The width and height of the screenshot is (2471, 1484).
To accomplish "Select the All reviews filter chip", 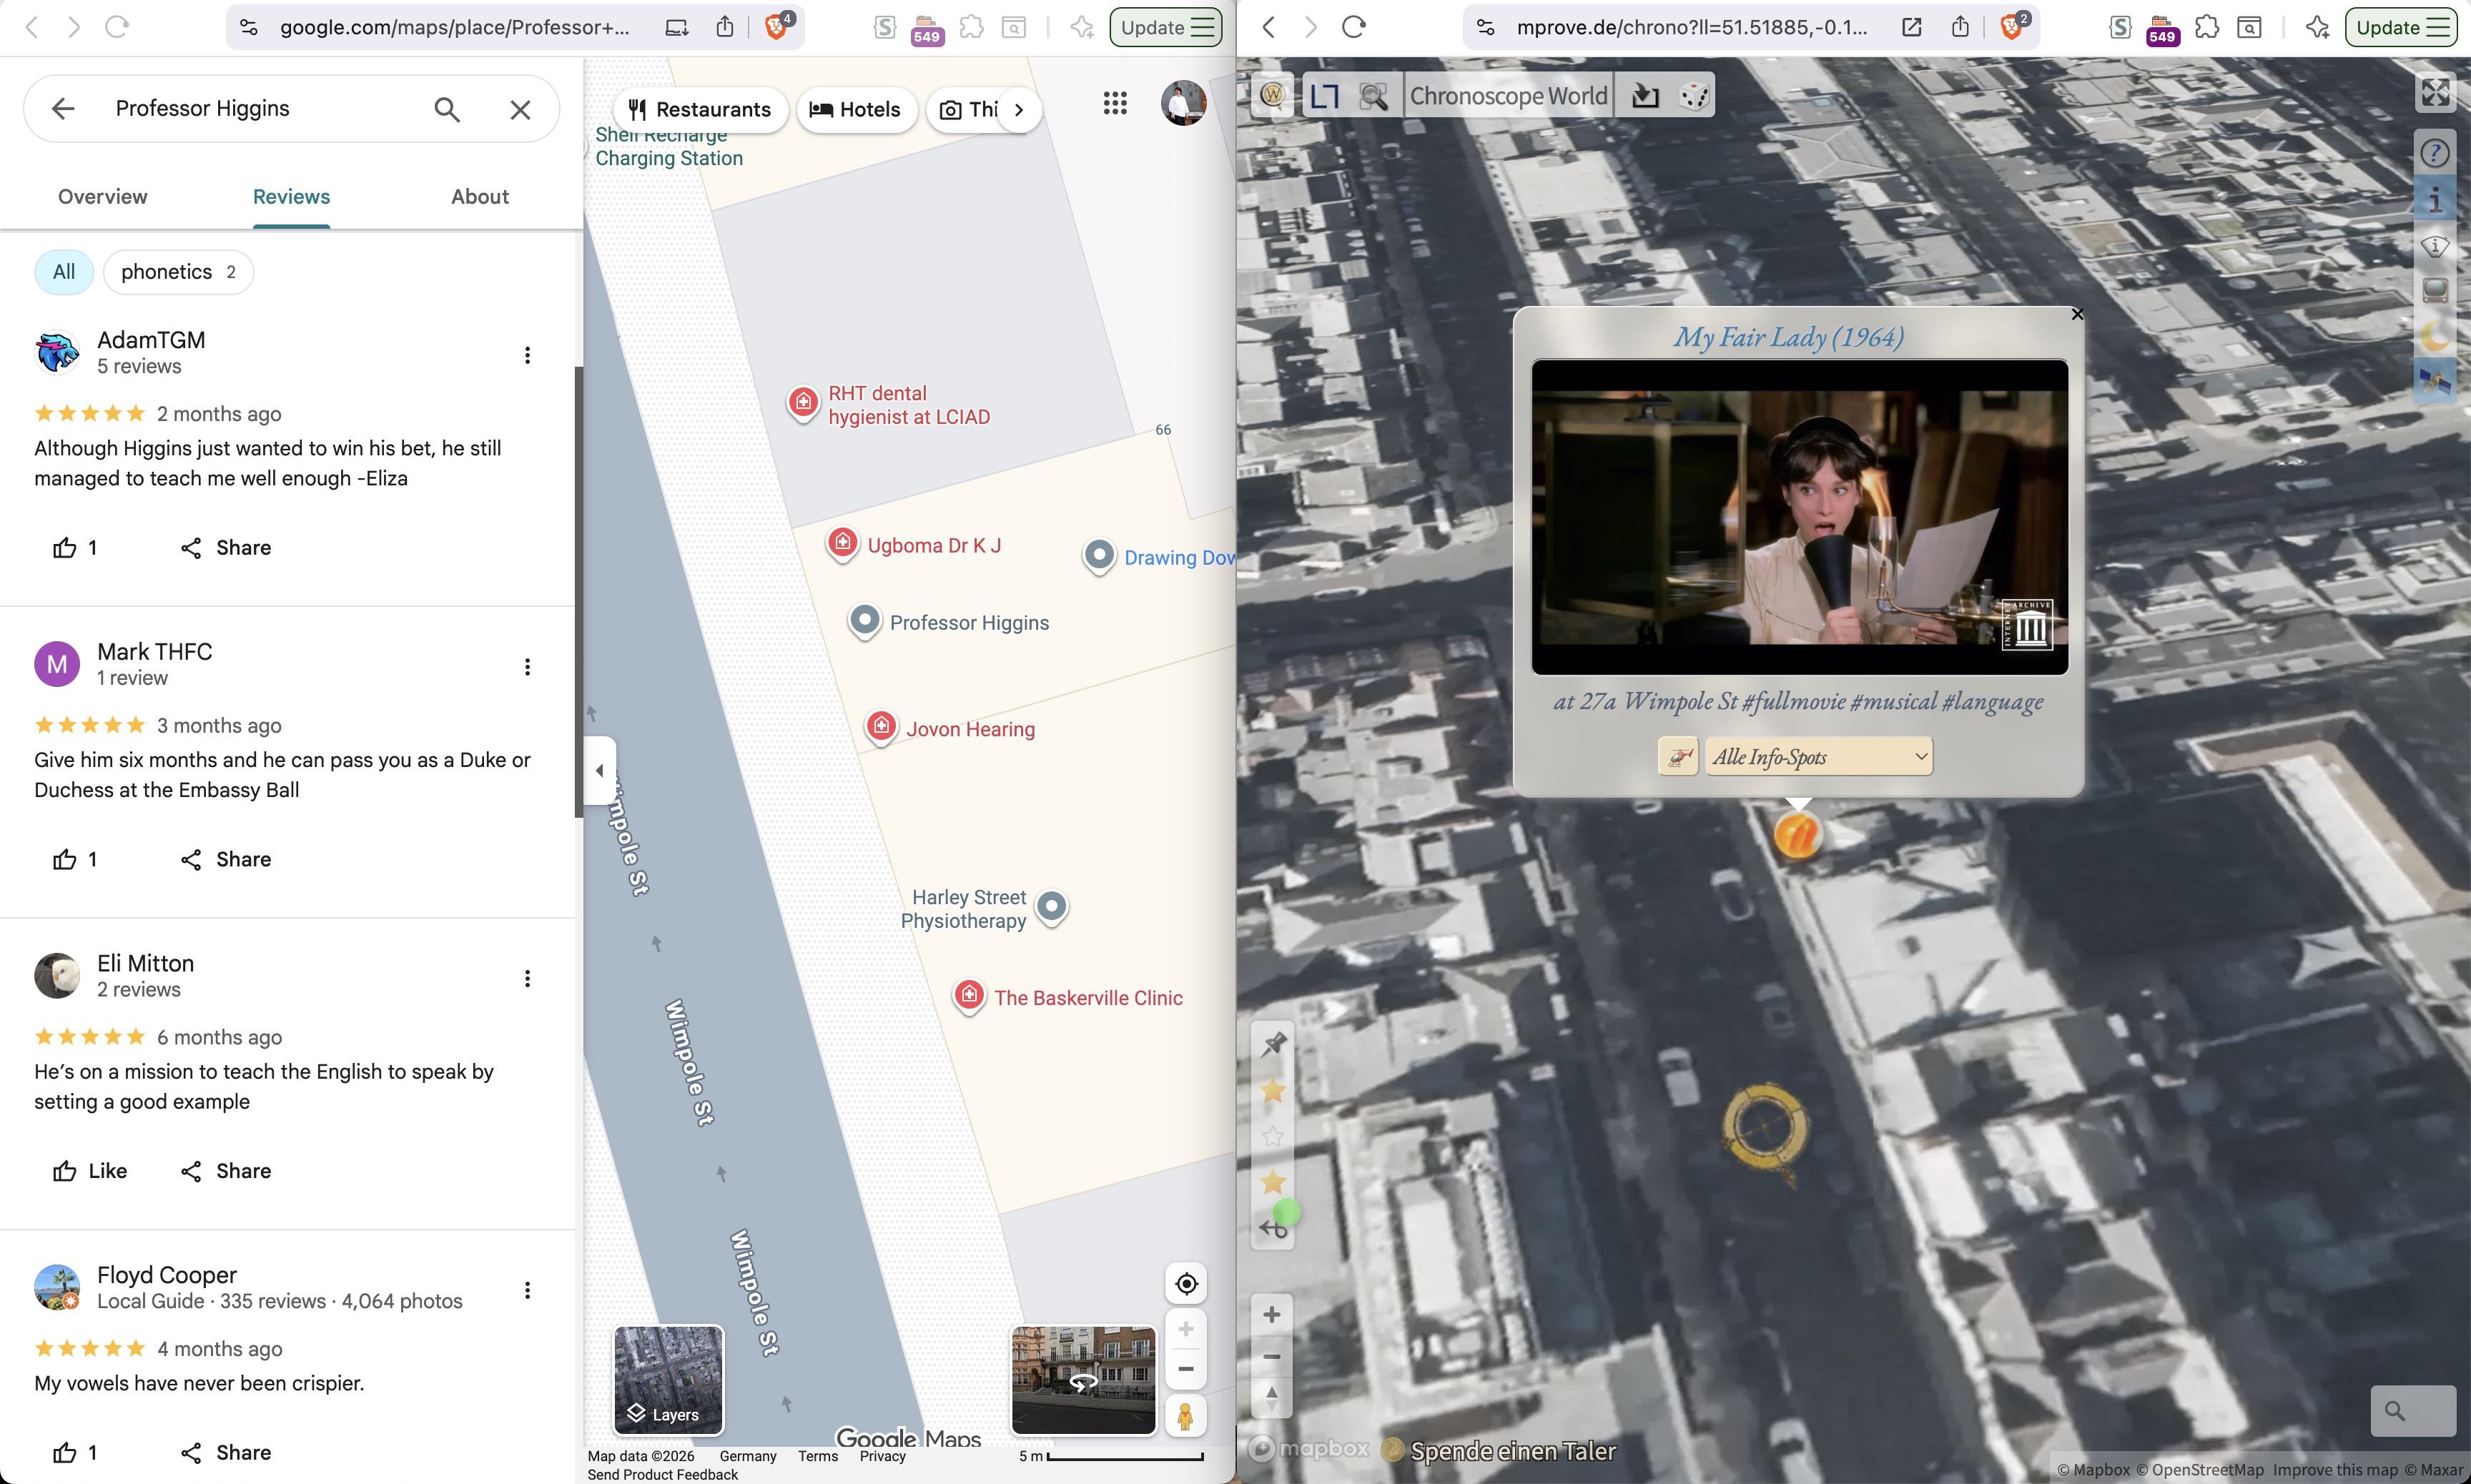I will [64, 272].
